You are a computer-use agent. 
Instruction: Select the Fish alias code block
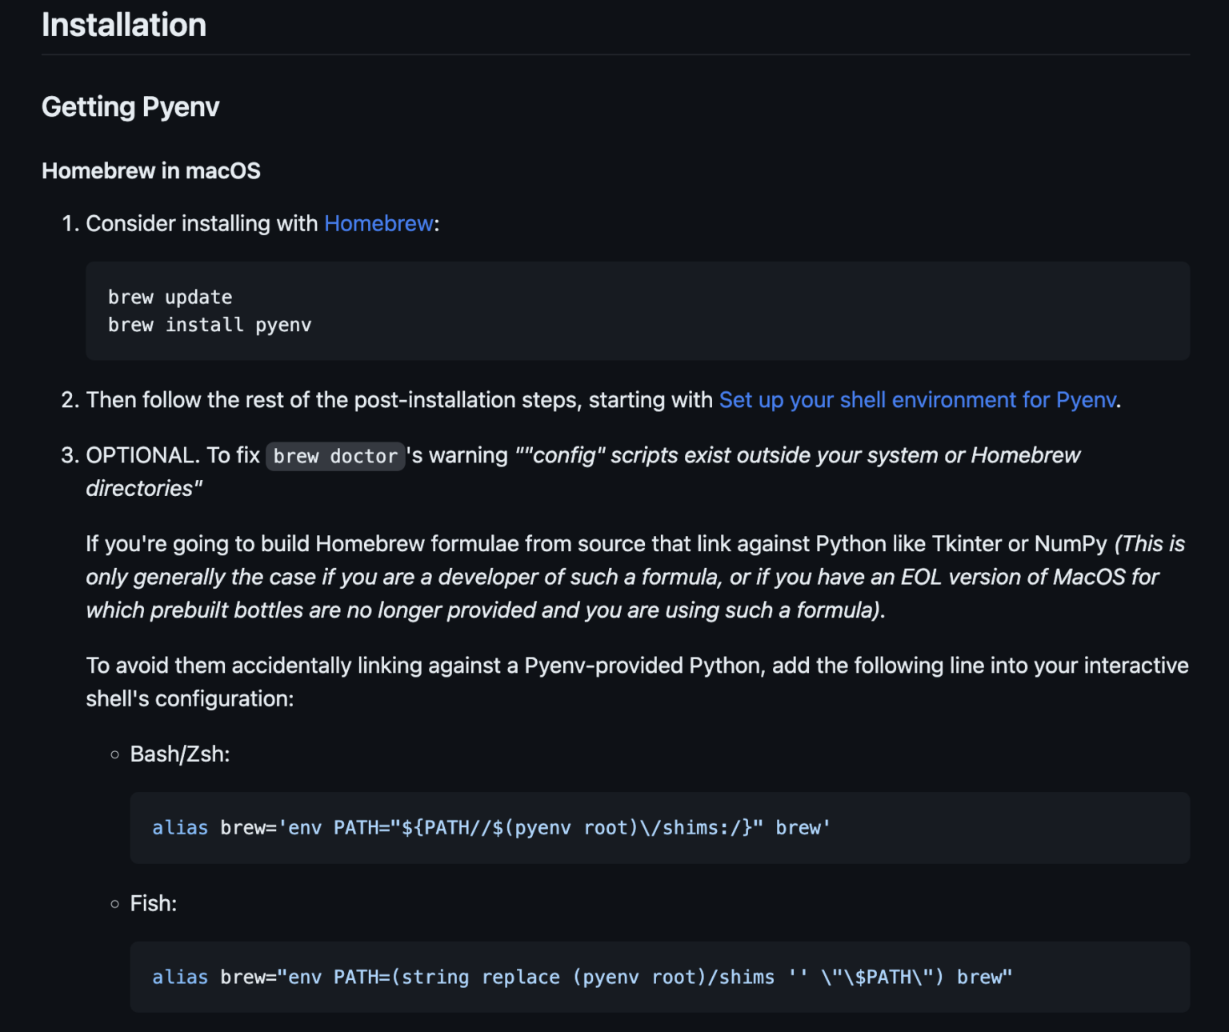tap(582, 977)
